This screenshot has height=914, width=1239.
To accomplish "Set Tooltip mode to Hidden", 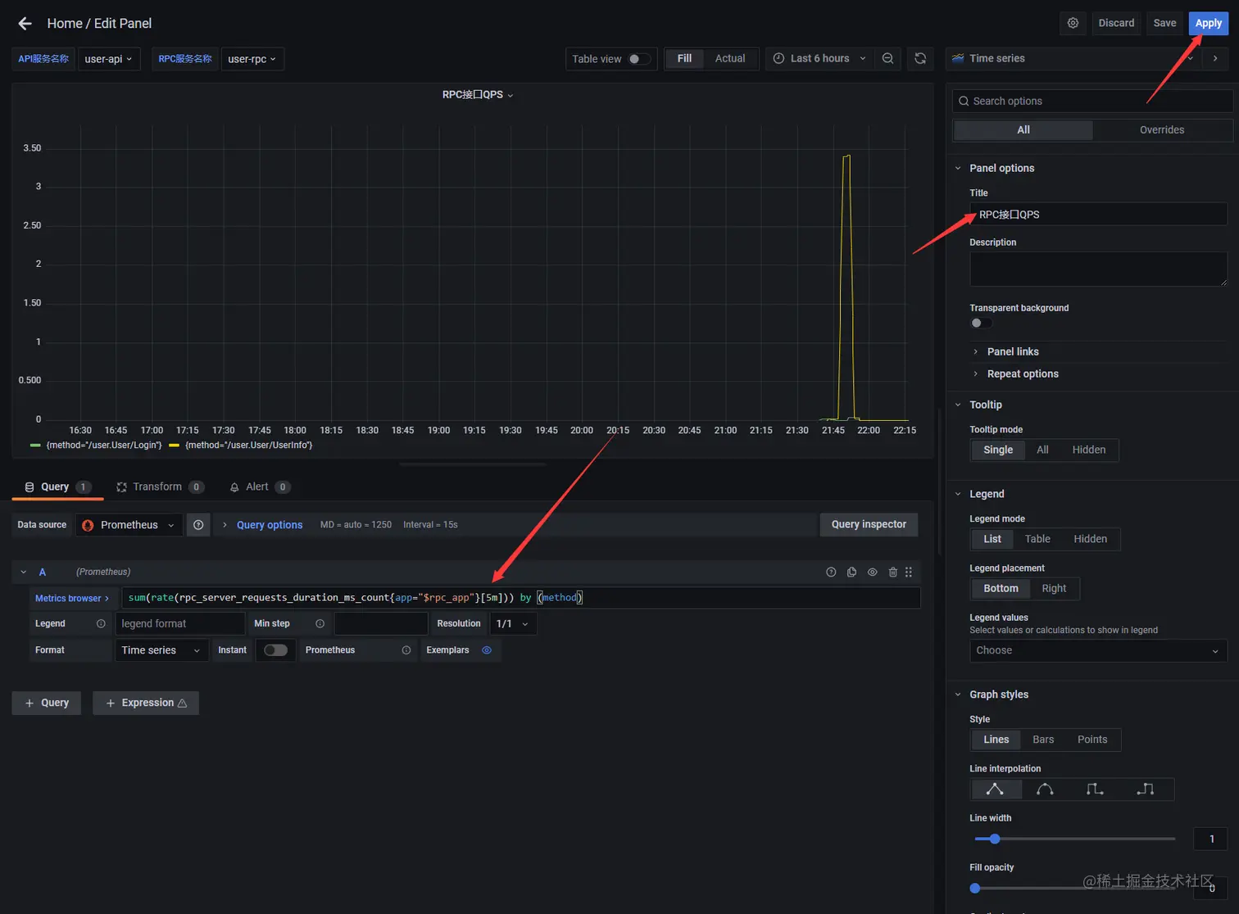I will click(x=1089, y=450).
